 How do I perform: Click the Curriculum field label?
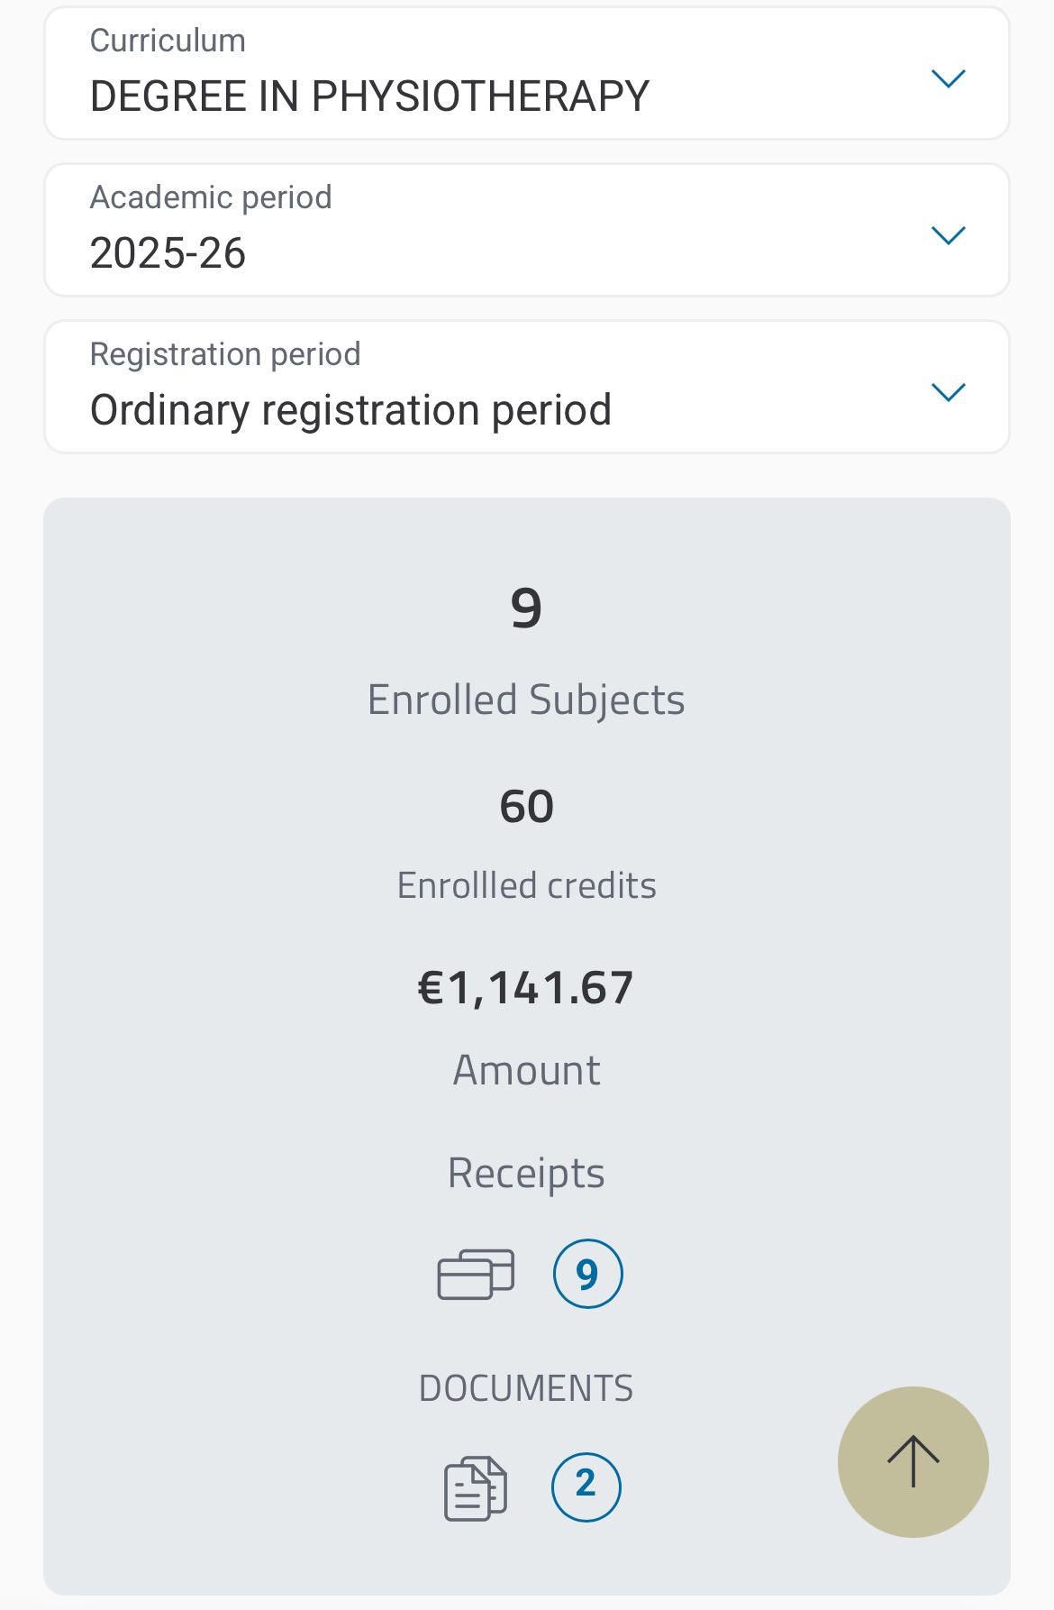pyautogui.click(x=168, y=41)
